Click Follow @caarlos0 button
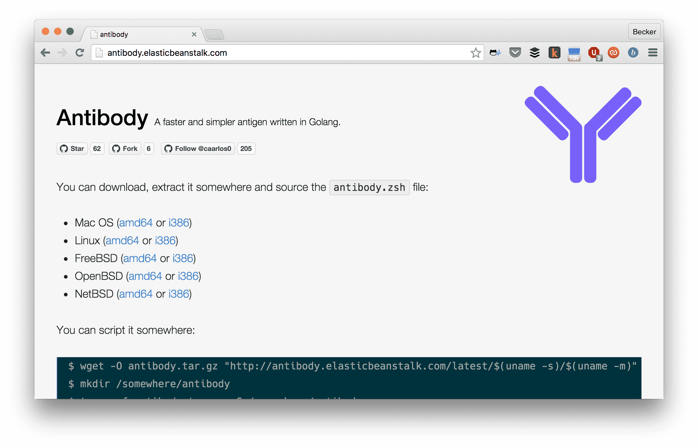 [x=198, y=149]
